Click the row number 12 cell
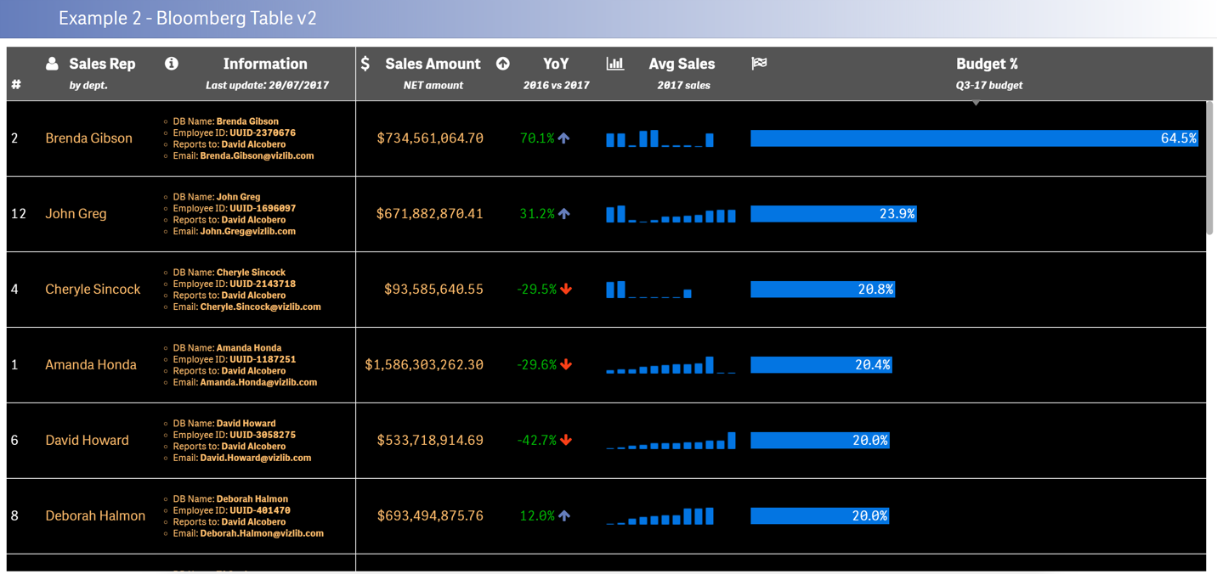The width and height of the screenshot is (1217, 574). pyautogui.click(x=19, y=214)
